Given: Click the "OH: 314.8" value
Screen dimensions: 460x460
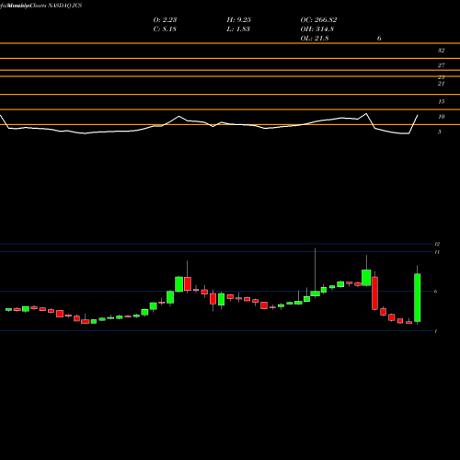Looking at the screenshot, I should click(317, 29).
